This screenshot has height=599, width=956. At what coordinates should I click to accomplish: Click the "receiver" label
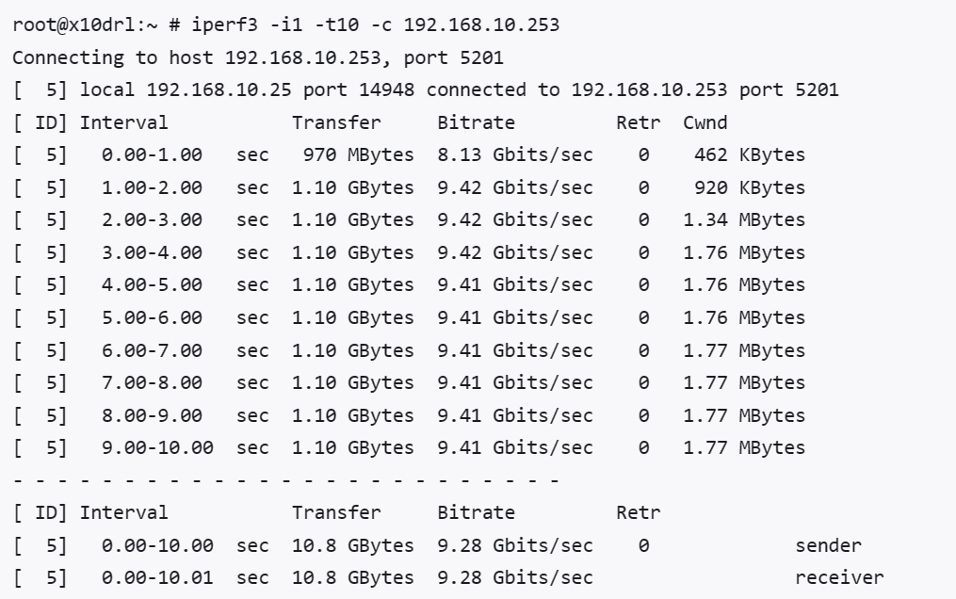point(839,577)
